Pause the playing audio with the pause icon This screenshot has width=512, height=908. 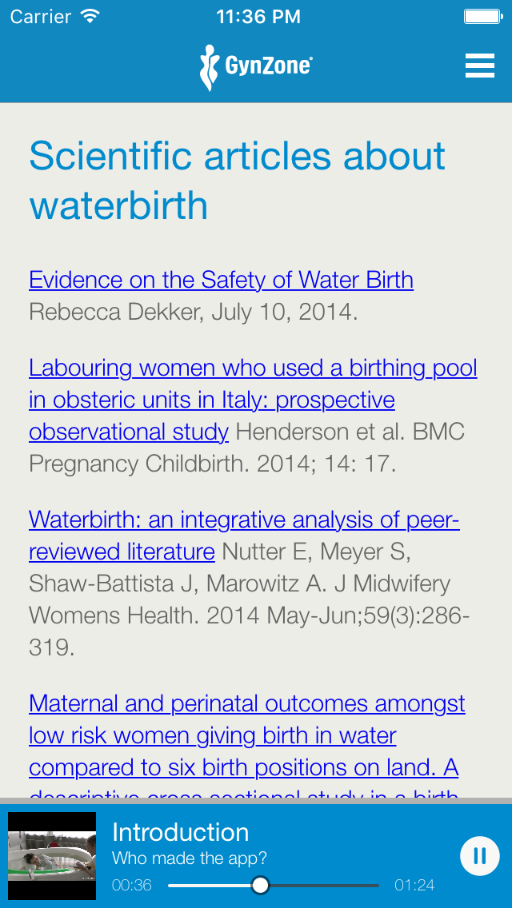pos(479,855)
